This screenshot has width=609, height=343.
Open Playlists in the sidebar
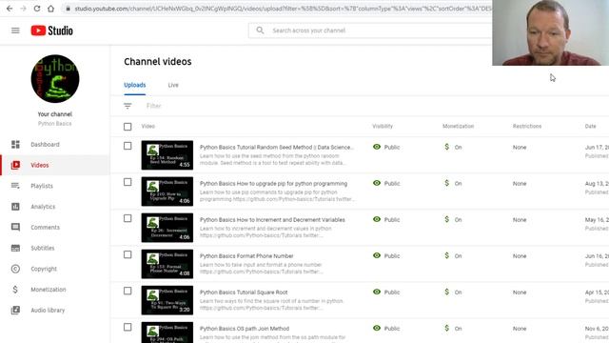pyautogui.click(x=42, y=186)
